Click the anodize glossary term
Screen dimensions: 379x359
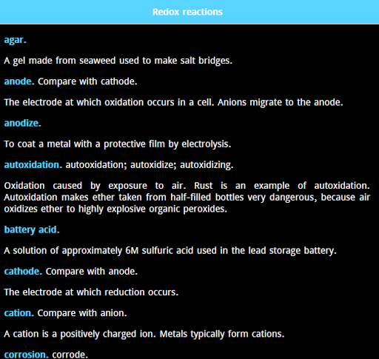(x=22, y=123)
